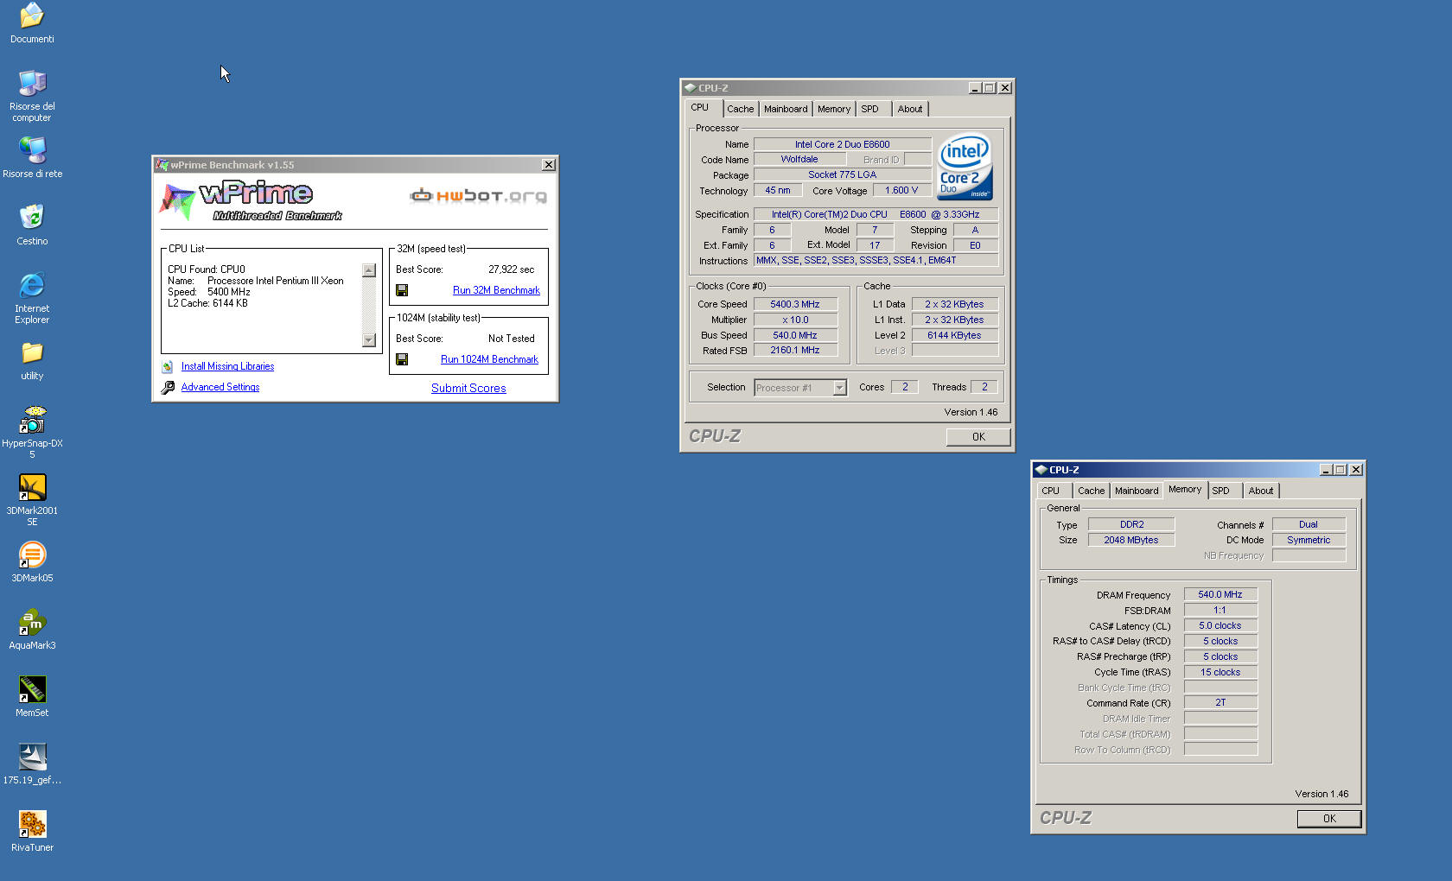Click Install Missing Libraries icon
The height and width of the screenshot is (881, 1452).
coord(168,367)
